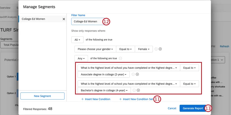Remove the gender condition with minus icon
The width and height of the screenshot is (231, 115).
(x=156, y=49)
